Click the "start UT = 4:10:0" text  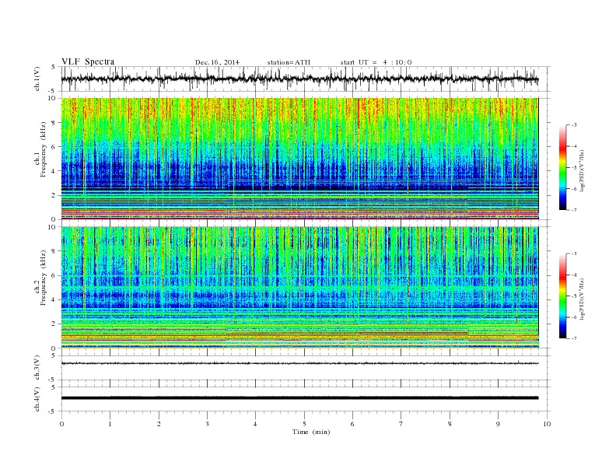376,62
